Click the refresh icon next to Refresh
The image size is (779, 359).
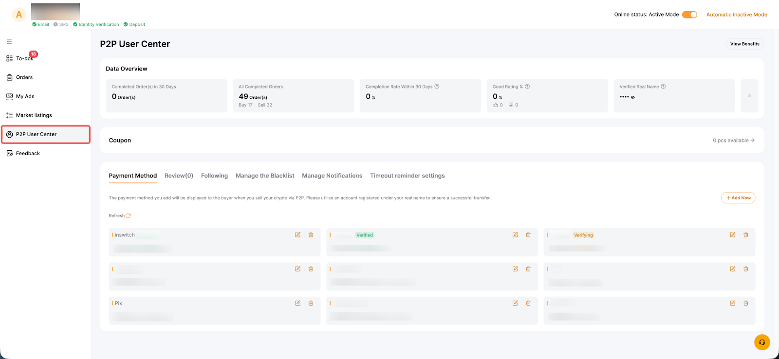[x=129, y=215]
